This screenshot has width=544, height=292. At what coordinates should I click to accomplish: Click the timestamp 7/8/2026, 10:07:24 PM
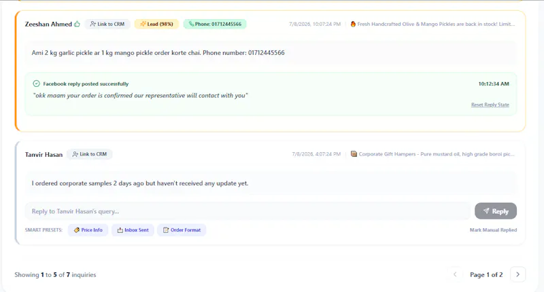(x=315, y=24)
